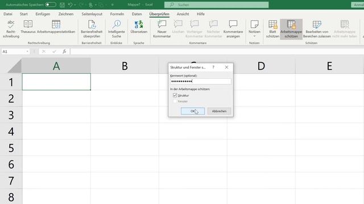
Task: Click Arbeitsmappe nicht mehr teilen
Action: 345,29
